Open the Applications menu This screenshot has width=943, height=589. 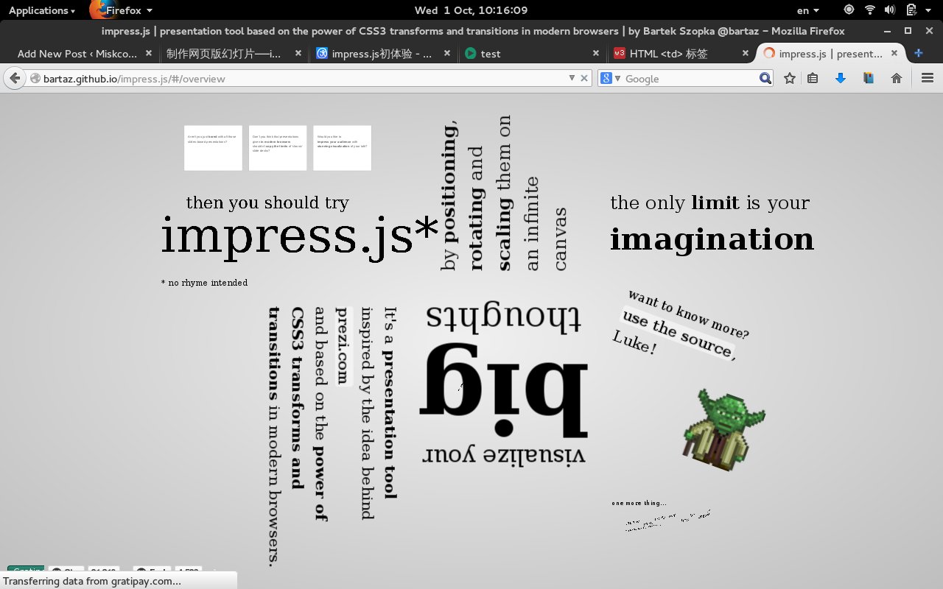[41, 10]
